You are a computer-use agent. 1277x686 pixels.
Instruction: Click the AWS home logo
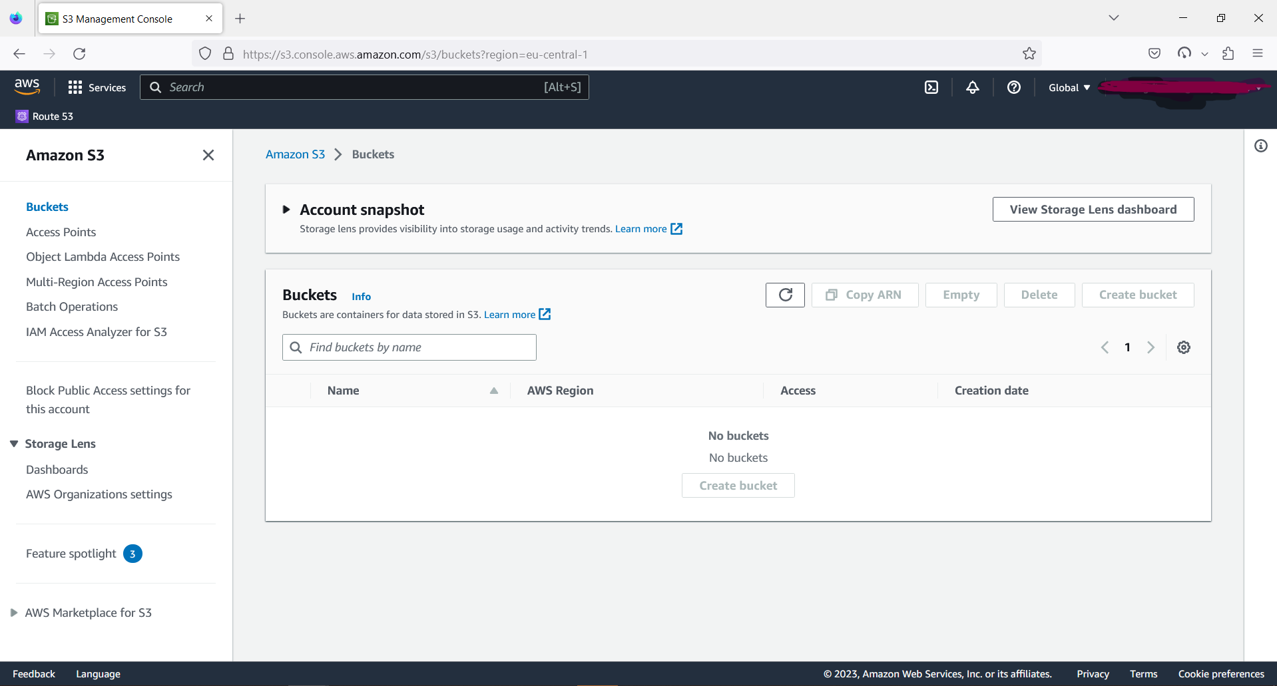27,86
